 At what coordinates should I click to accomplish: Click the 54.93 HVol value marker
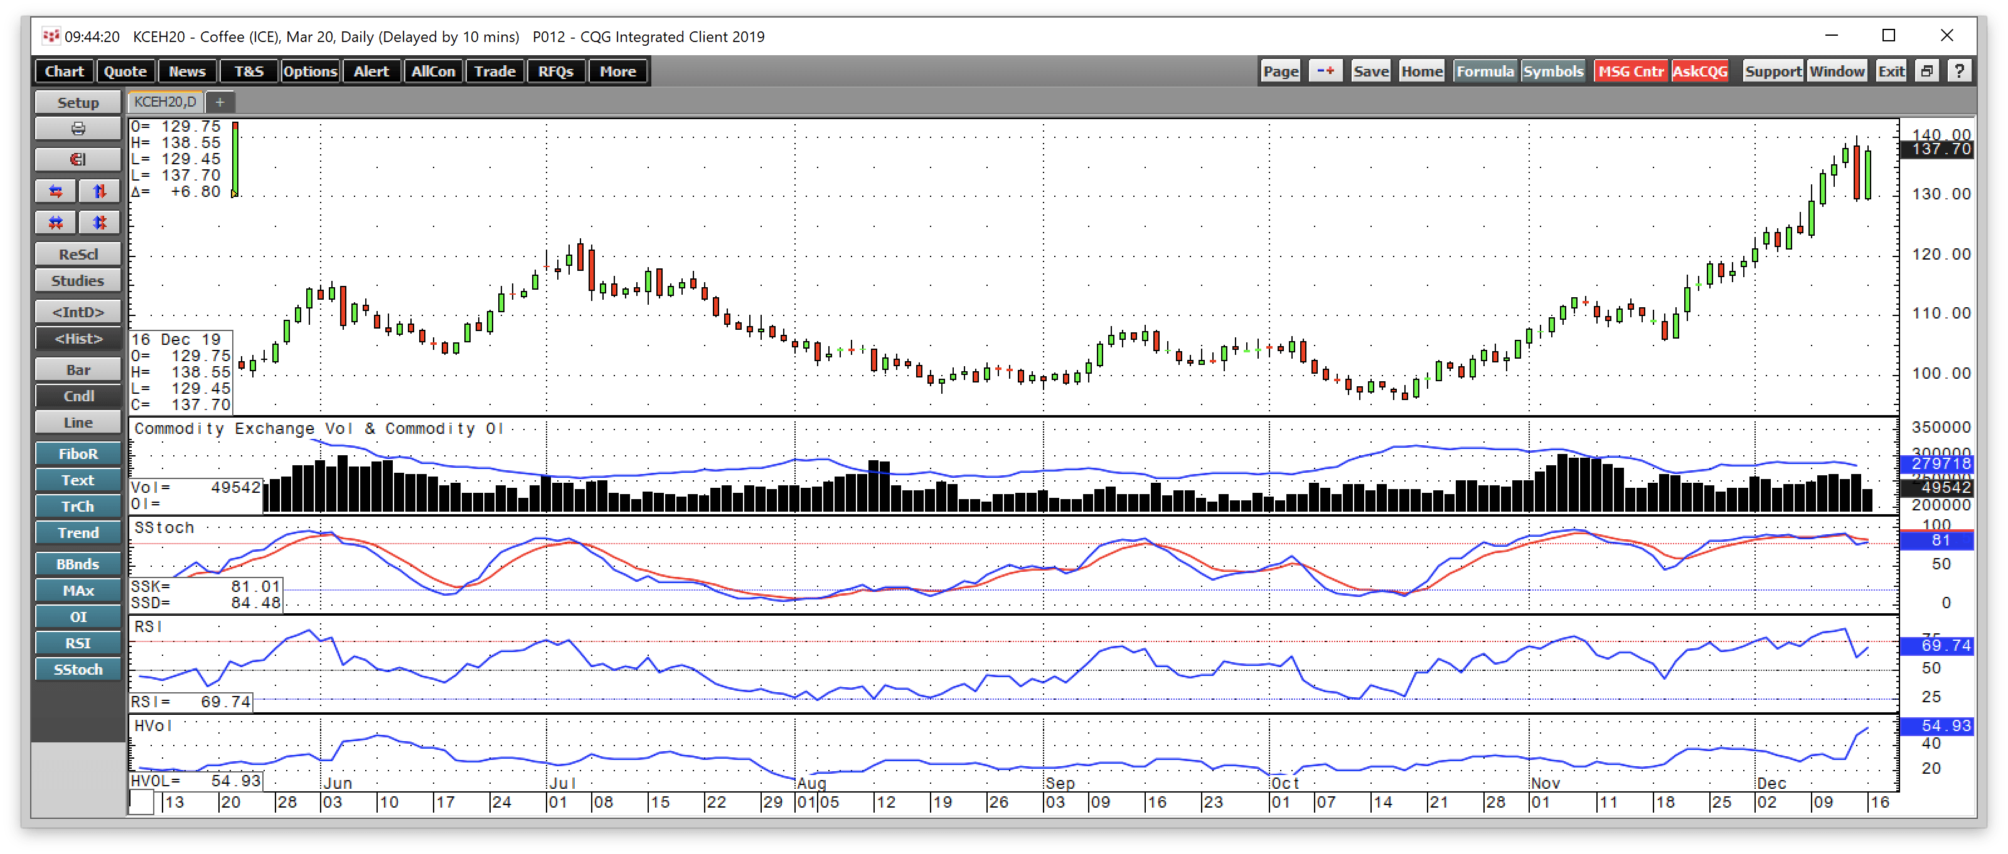(x=1936, y=726)
